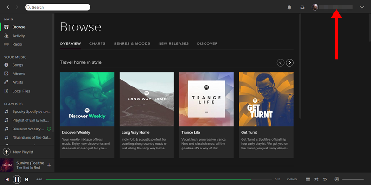Click elapsed time 4:46
The height and width of the screenshot is (185, 371).
(39, 179)
